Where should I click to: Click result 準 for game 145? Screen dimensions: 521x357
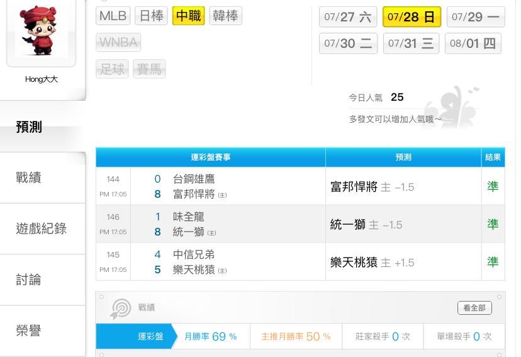493,263
